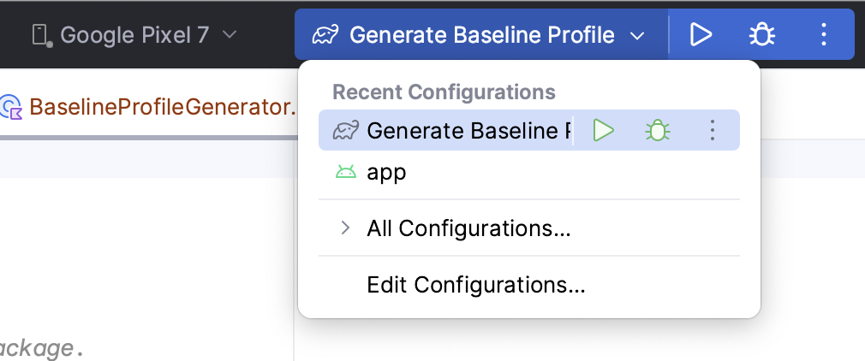This screenshot has height=361, width=865.
Task: Open the Generate Baseline Profile configuration dropdown
Action: pos(481,35)
